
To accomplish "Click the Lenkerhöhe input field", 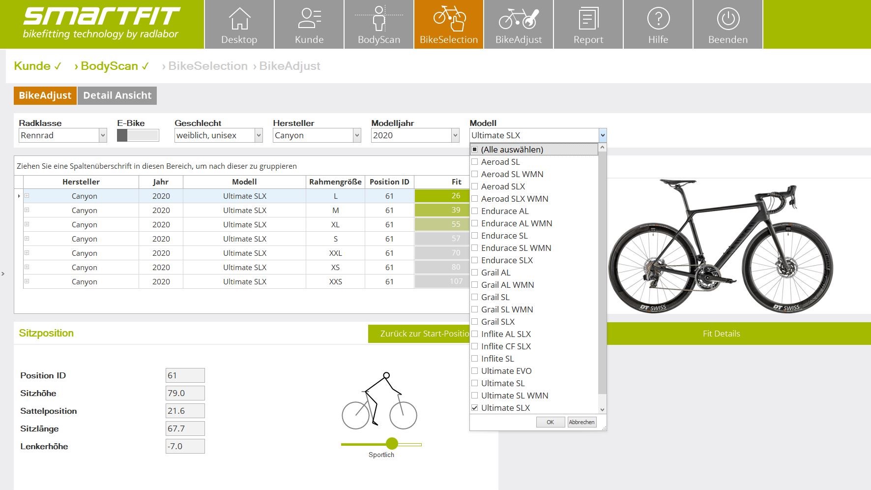I will point(185,446).
